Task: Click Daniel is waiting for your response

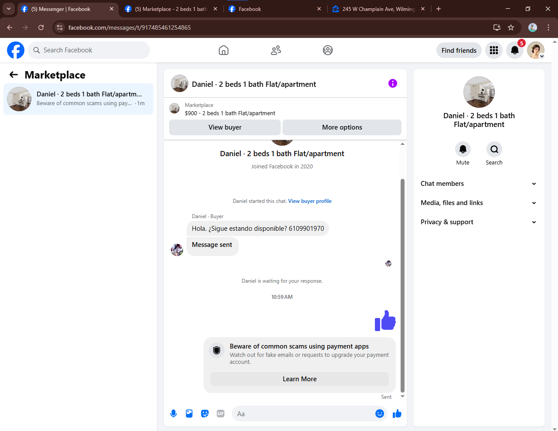Action: point(282,281)
